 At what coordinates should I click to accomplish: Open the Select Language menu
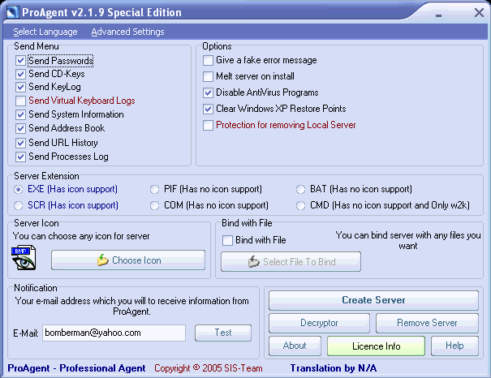(x=45, y=32)
